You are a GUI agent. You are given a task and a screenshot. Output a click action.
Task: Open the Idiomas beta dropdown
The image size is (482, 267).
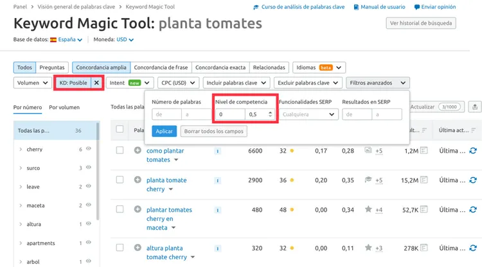[x=319, y=67]
